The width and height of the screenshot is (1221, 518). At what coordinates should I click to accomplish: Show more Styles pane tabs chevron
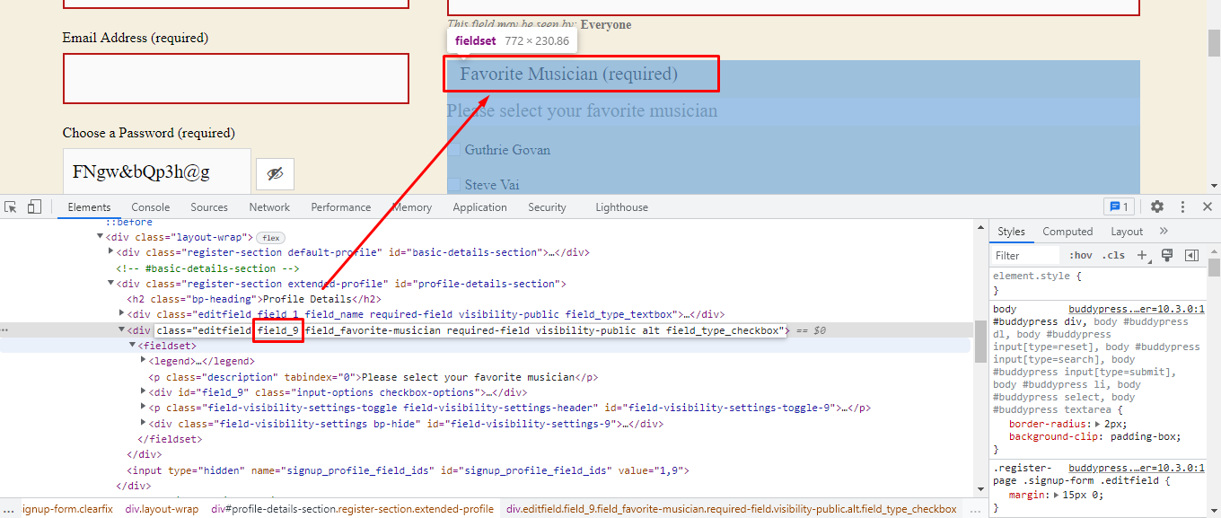[x=1164, y=231]
